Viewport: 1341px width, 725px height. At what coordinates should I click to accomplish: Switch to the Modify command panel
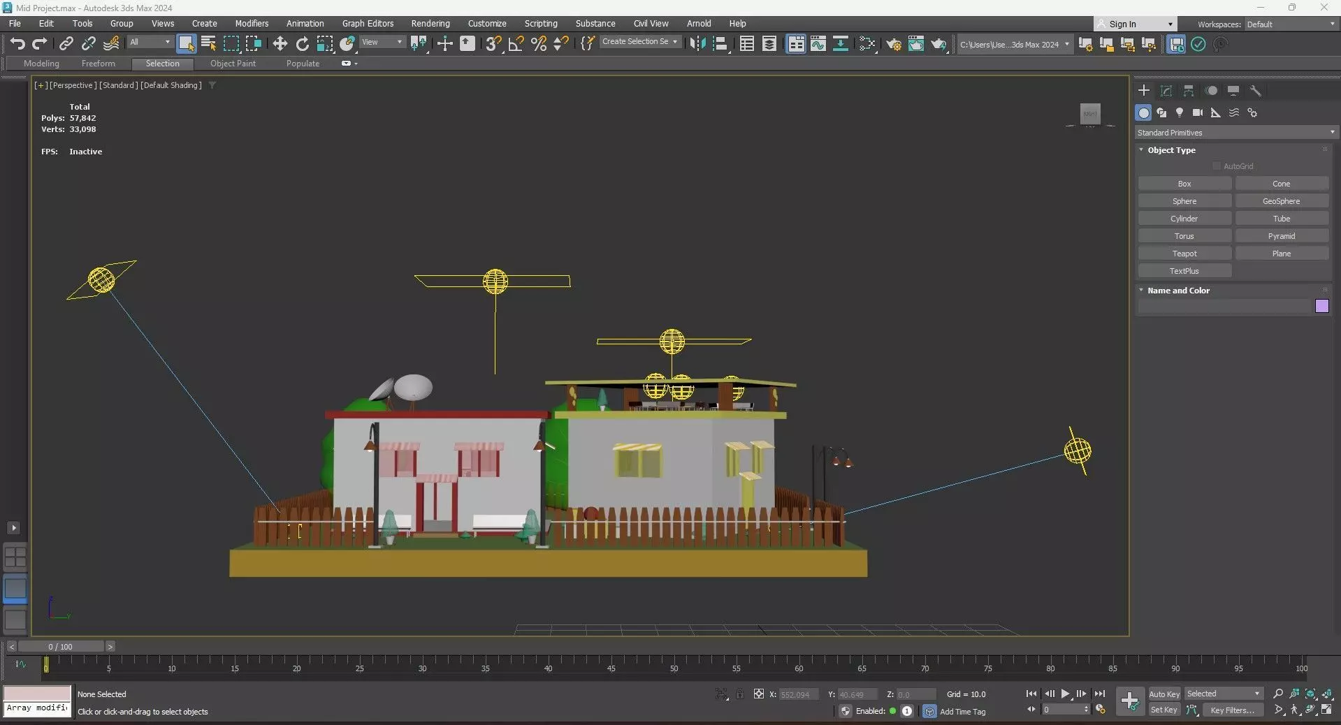tap(1166, 91)
